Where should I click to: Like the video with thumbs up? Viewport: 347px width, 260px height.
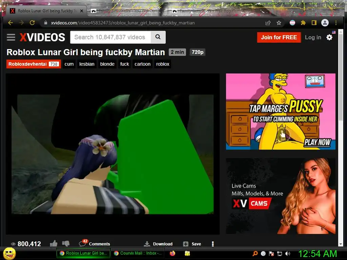(x=54, y=243)
